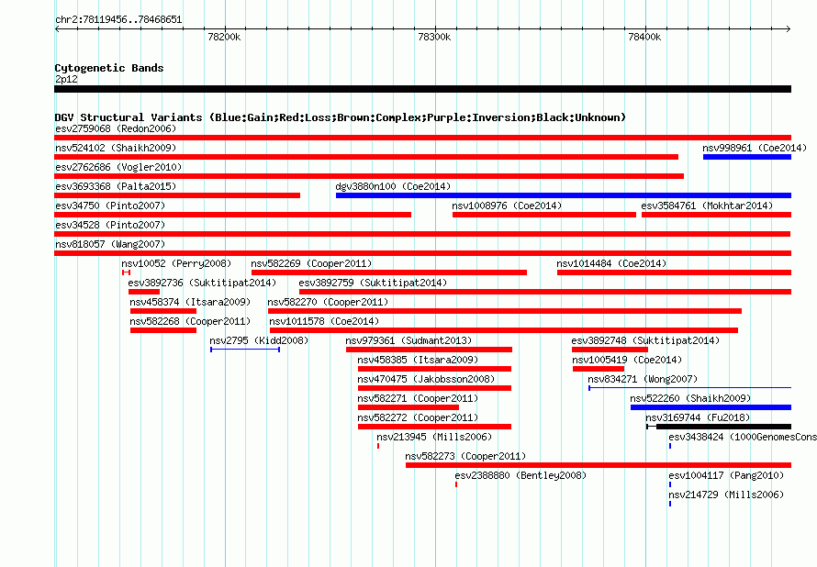Image resolution: width=817 pixels, height=567 pixels.
Task: Click the blue gain bar under dgv3880n100
Action: (x=564, y=195)
